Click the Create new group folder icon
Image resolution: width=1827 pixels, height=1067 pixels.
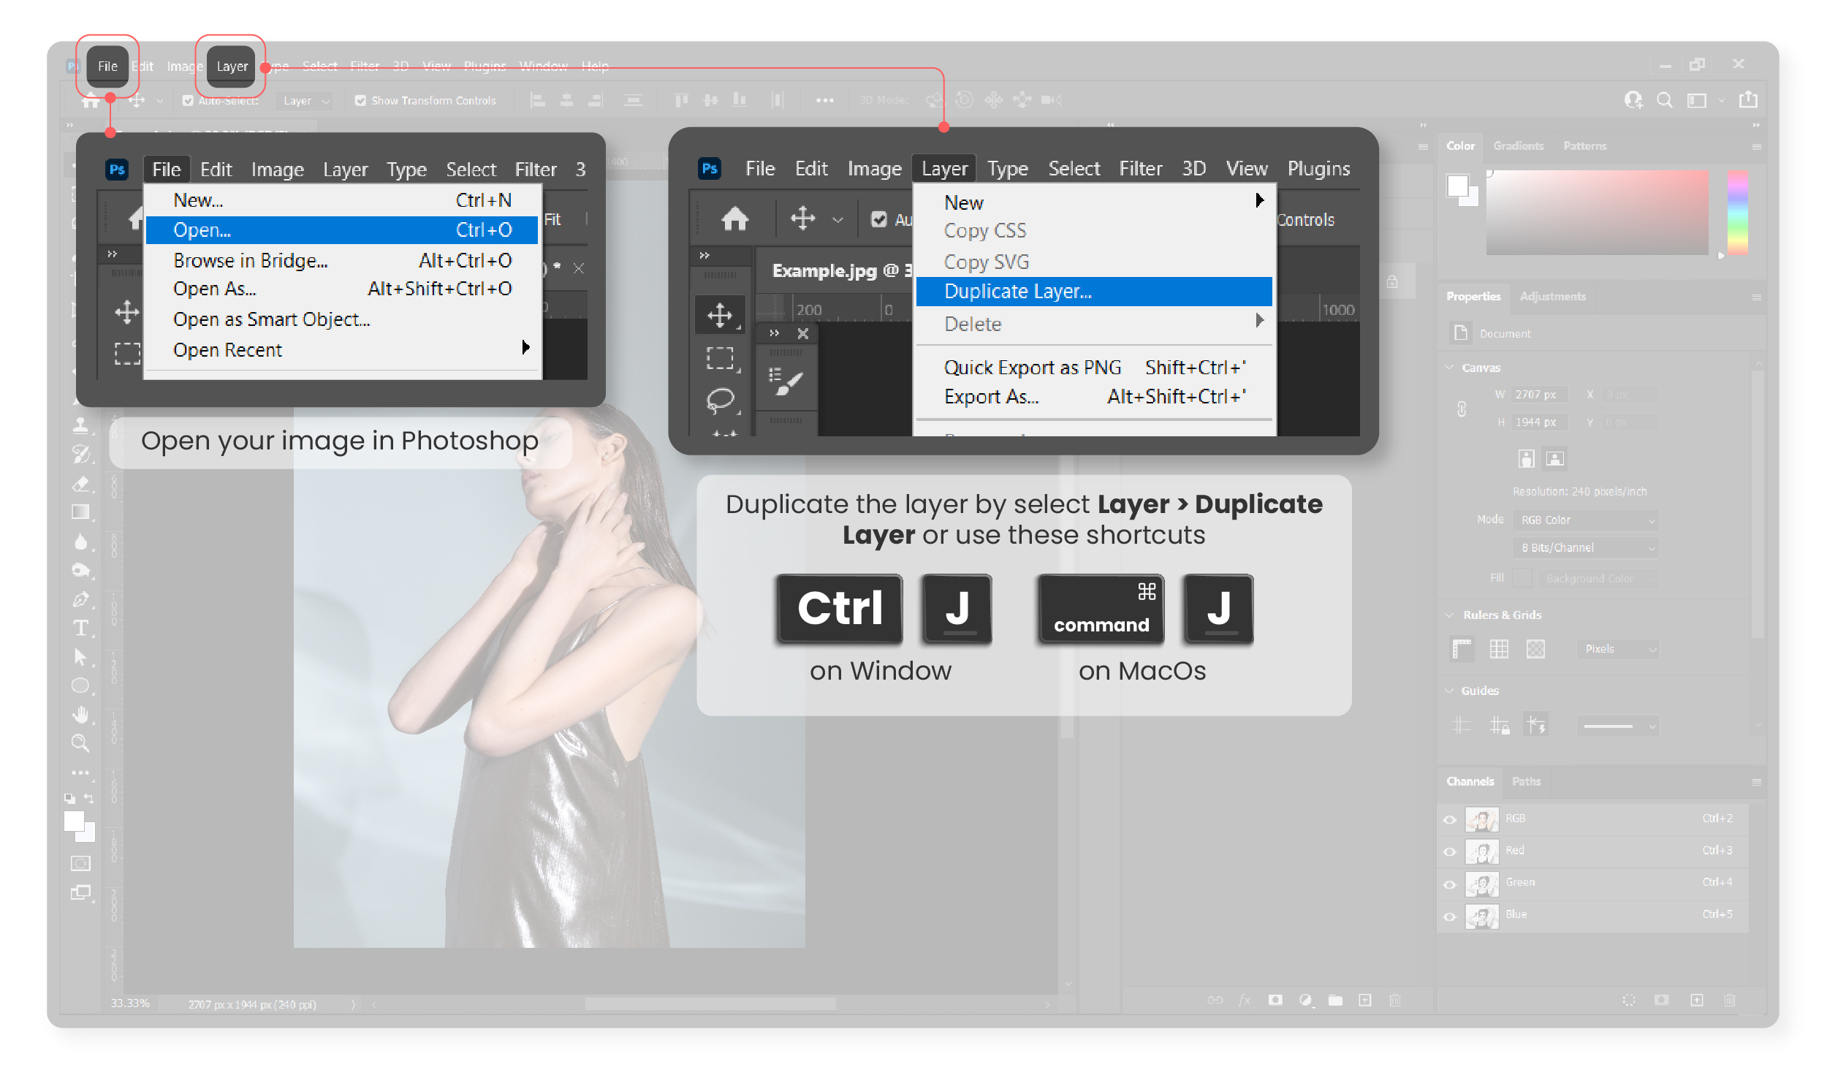pyautogui.click(x=1335, y=1000)
